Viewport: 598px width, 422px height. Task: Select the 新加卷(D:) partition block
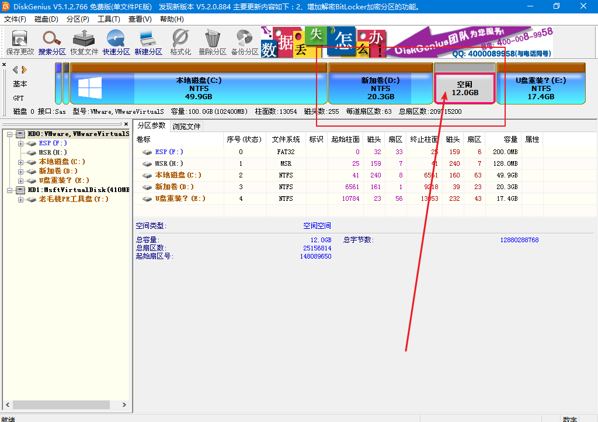coord(380,84)
